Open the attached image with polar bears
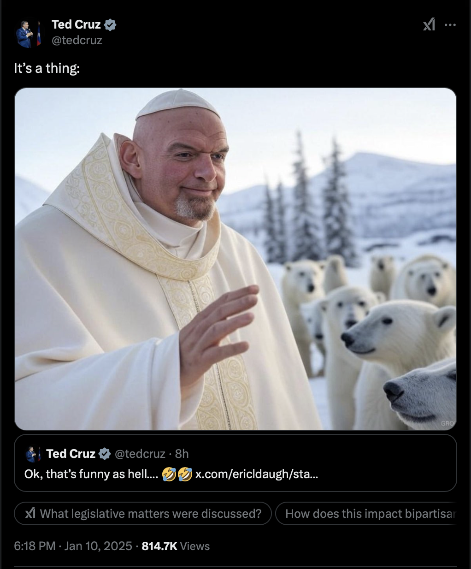Image resolution: width=471 pixels, height=569 pixels. (x=235, y=259)
